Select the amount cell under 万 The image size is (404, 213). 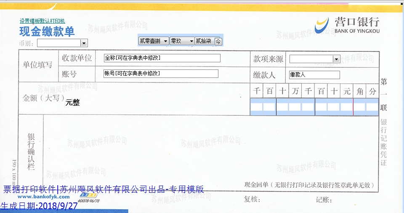[295, 107]
